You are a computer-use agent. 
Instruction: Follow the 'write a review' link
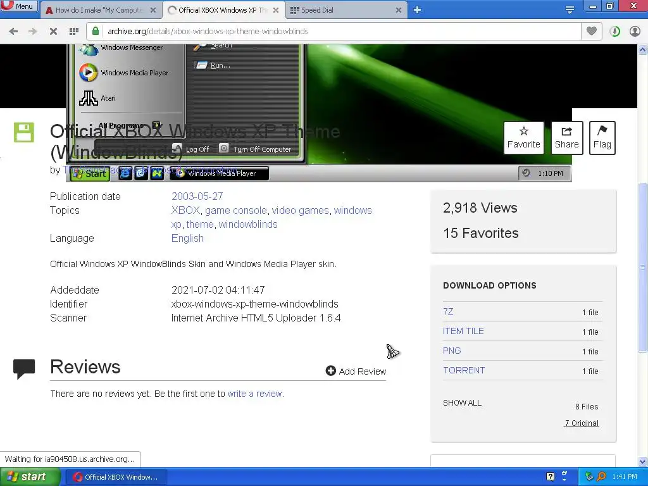point(254,394)
